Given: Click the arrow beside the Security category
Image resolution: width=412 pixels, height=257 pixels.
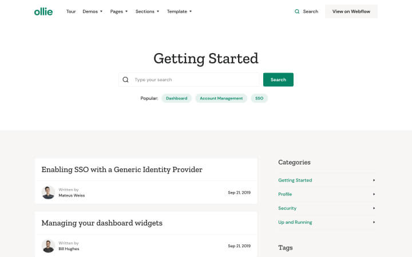Looking at the screenshot, I should pyautogui.click(x=374, y=208).
